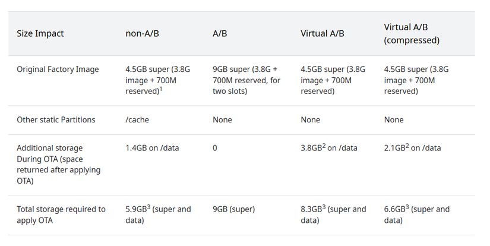Click the /cache cell

coord(137,119)
